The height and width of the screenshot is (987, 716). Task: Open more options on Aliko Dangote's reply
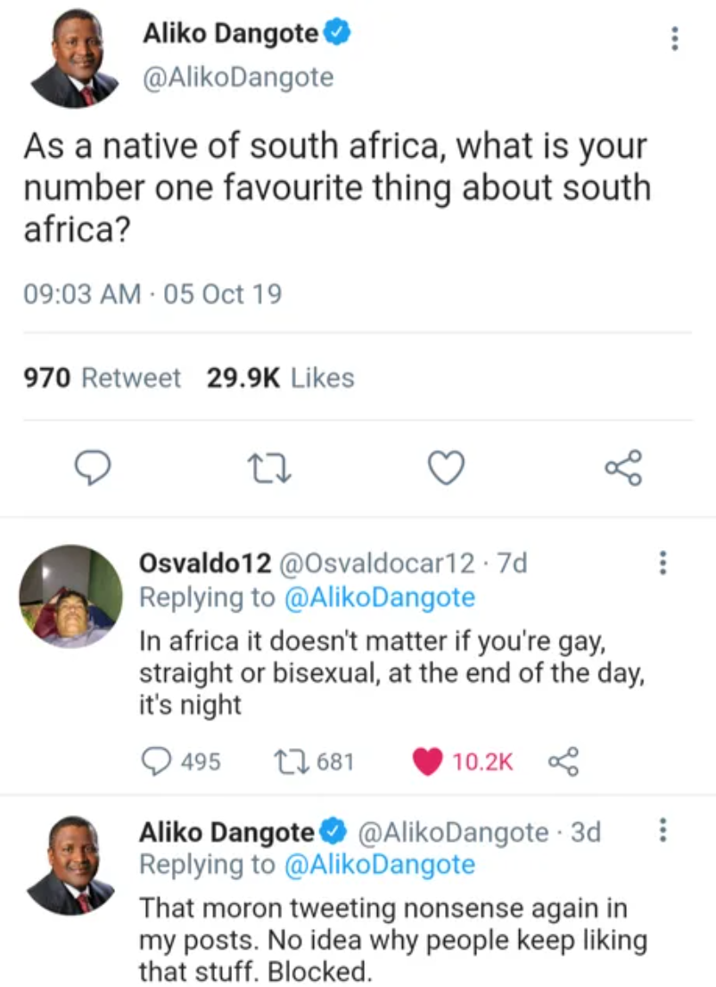(x=662, y=831)
